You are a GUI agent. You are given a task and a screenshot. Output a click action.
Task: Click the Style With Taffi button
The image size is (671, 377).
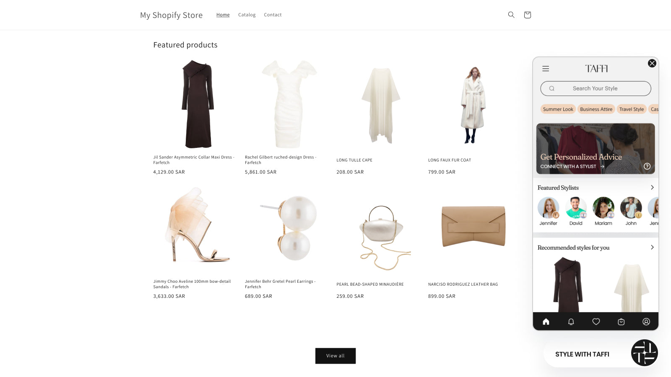[582, 354]
